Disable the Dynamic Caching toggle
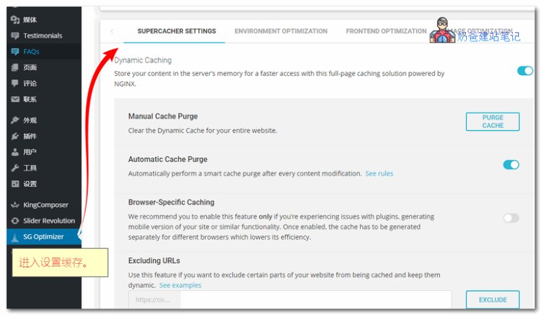542x316 pixels. pyautogui.click(x=524, y=71)
